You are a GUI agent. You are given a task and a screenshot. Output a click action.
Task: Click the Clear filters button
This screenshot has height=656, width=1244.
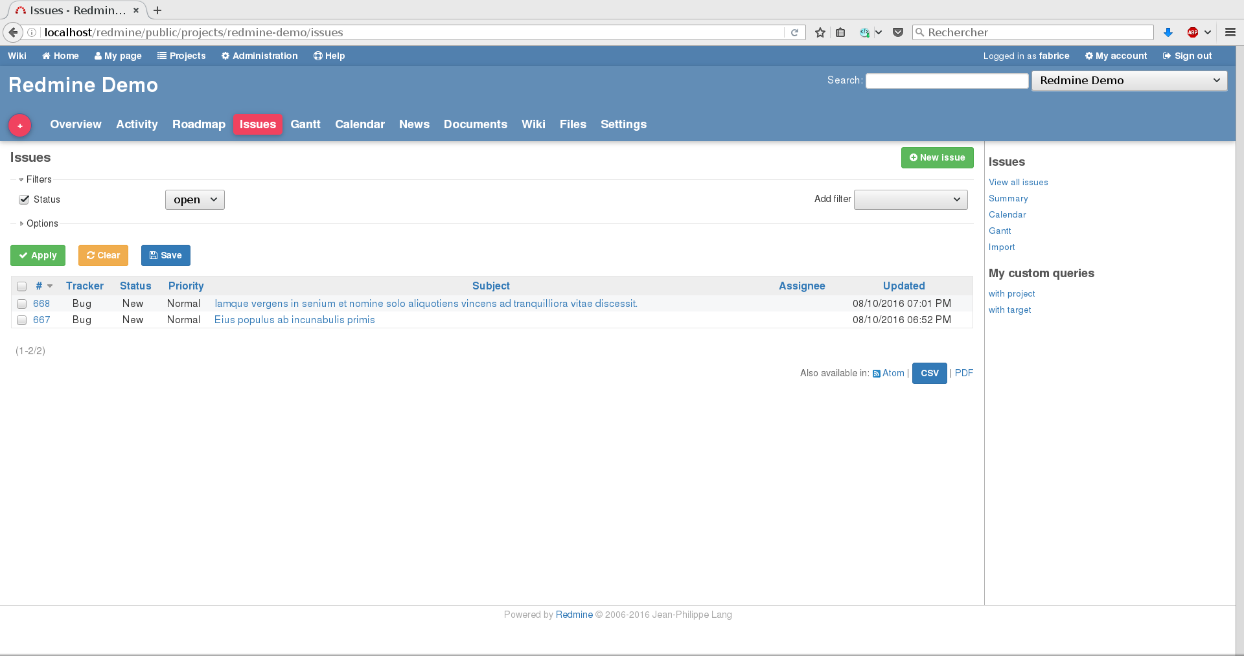[x=103, y=255]
